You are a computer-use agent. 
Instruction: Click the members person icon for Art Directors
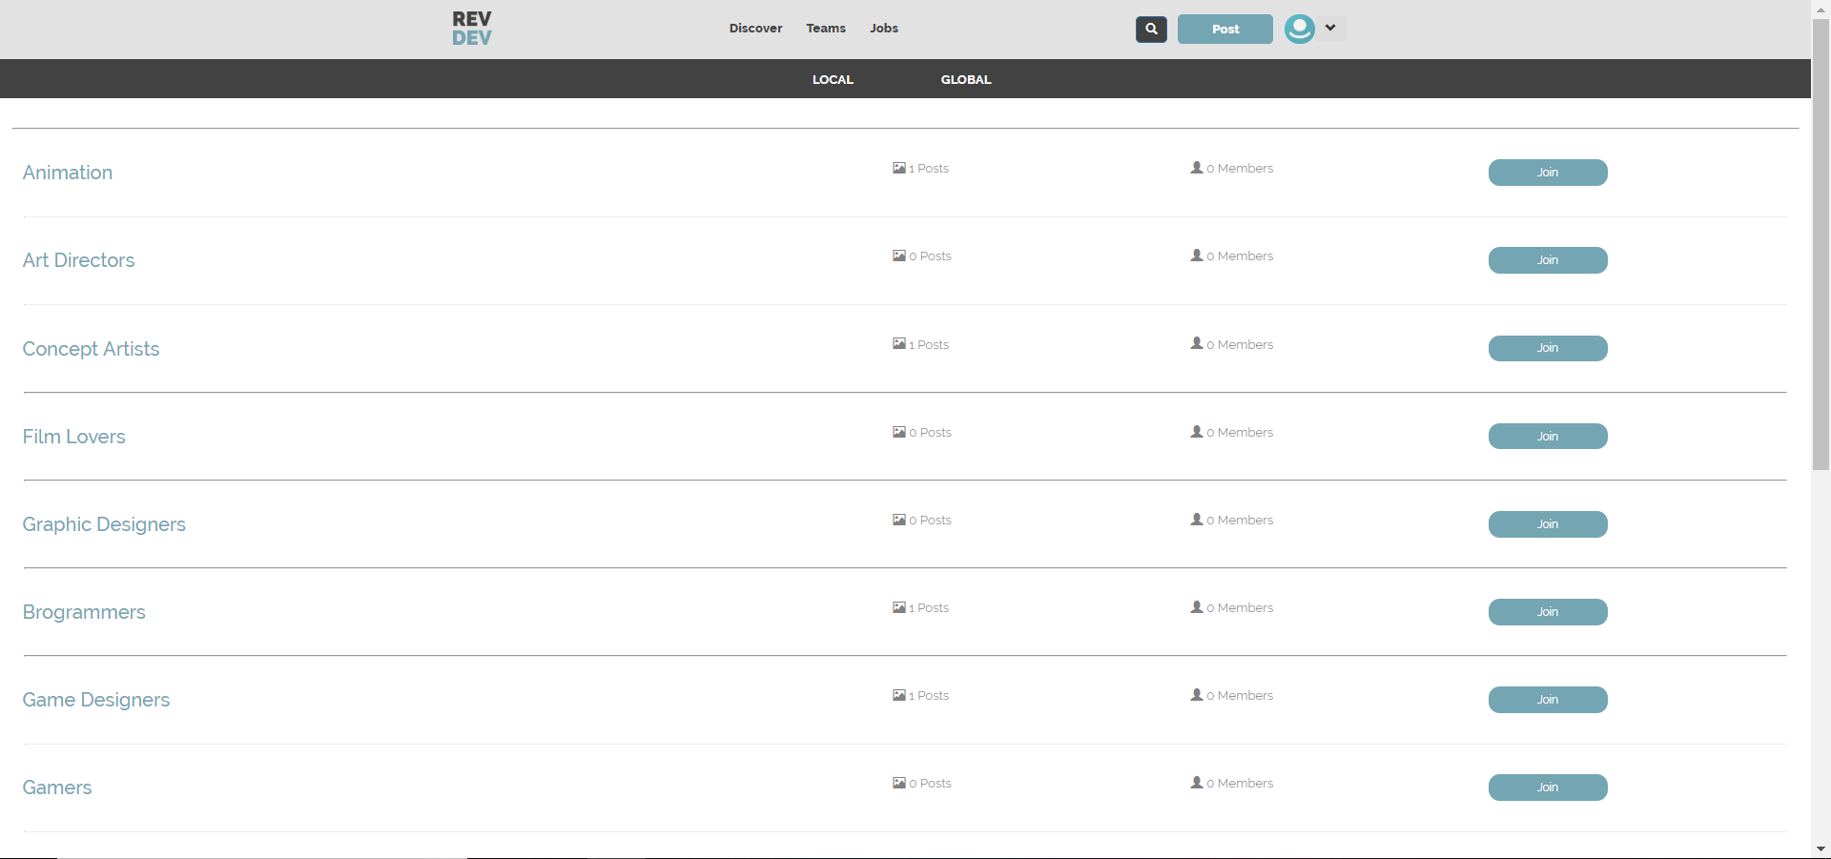pyautogui.click(x=1197, y=255)
